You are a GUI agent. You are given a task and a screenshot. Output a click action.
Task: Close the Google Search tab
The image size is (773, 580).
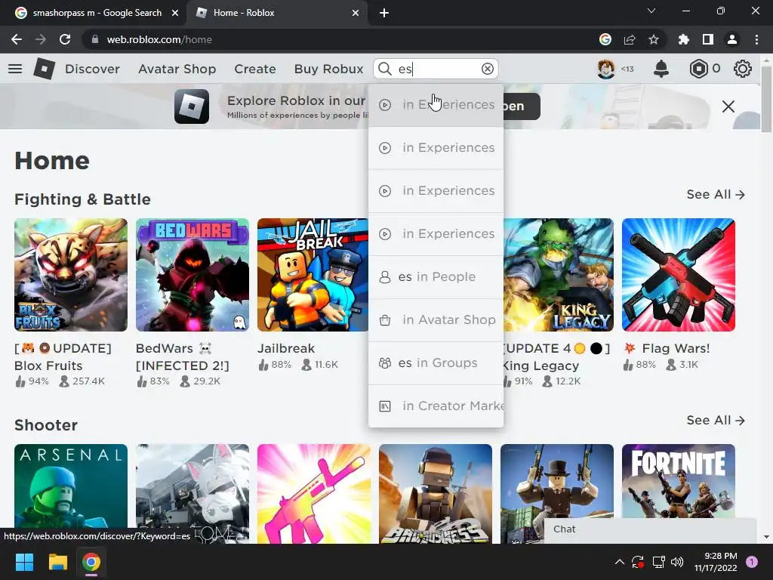coord(175,13)
